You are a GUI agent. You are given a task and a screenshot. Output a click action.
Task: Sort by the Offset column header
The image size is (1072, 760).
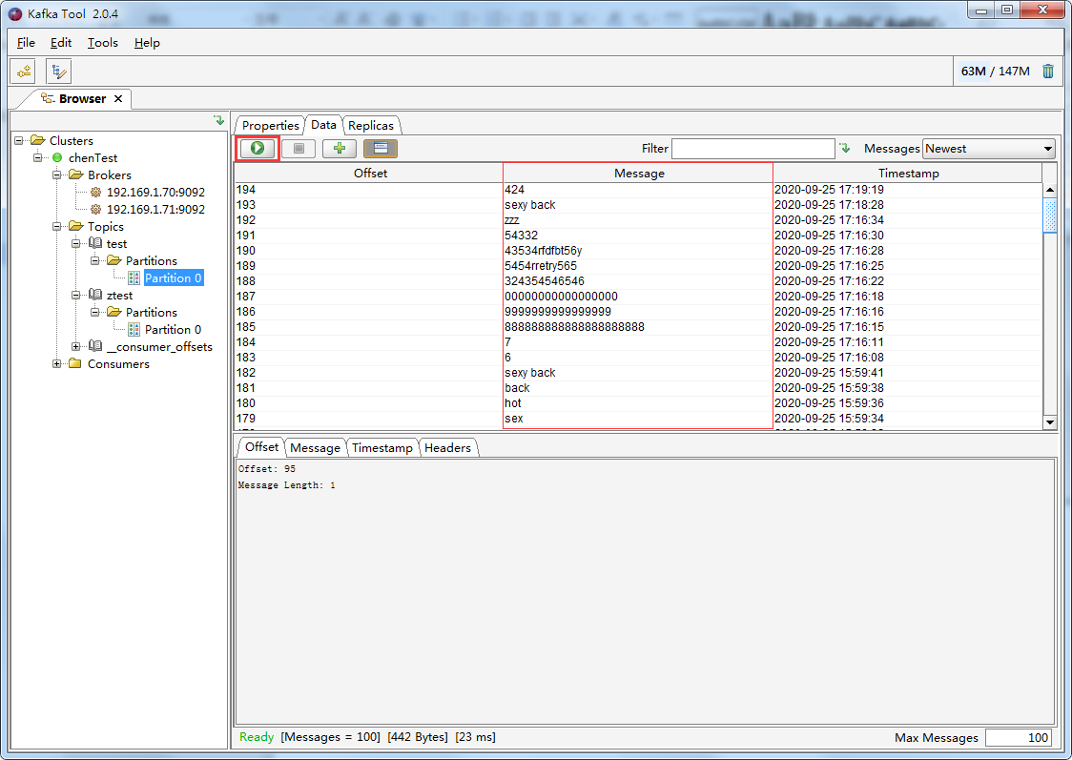click(x=370, y=173)
